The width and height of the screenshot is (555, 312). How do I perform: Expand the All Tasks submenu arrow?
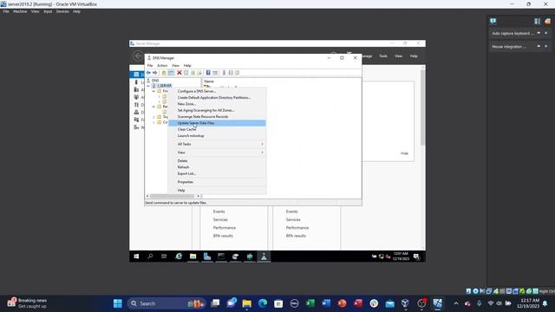(x=262, y=144)
